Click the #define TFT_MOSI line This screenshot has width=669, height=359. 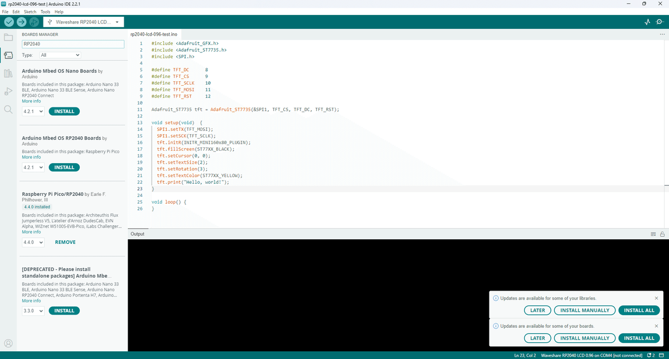tap(181, 90)
